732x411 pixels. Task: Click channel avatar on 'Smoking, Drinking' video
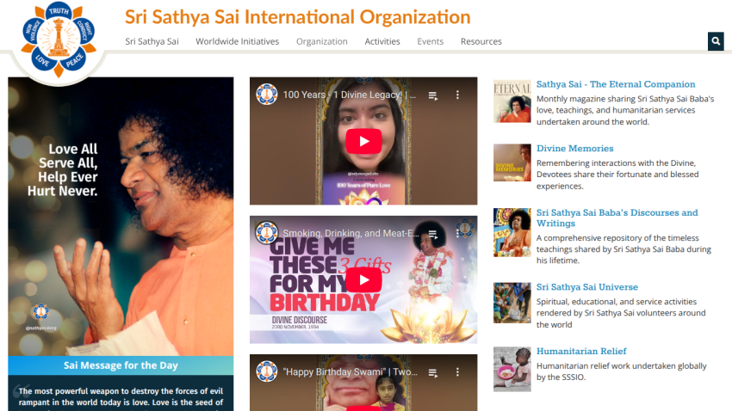(267, 233)
